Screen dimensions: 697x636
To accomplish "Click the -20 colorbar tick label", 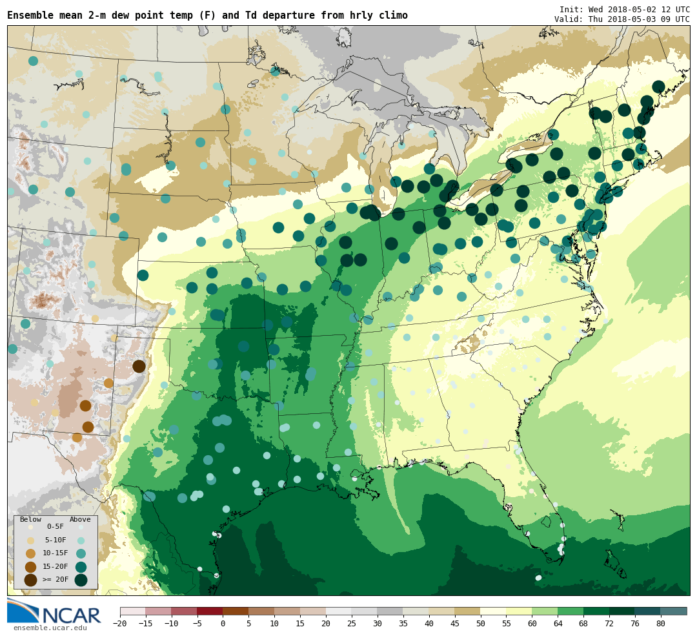I will tap(120, 624).
